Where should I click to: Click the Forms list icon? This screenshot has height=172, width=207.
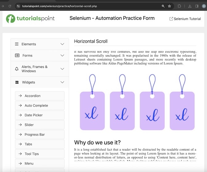tap(17, 56)
